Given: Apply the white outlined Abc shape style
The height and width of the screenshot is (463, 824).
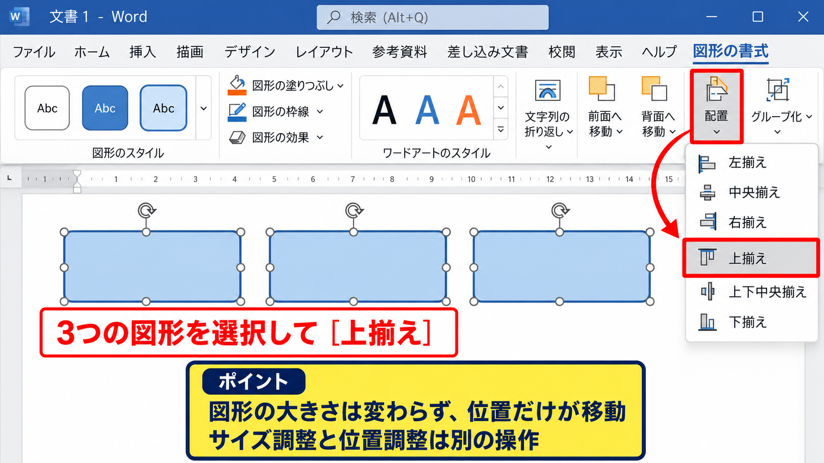Looking at the screenshot, I should pyautogui.click(x=47, y=108).
